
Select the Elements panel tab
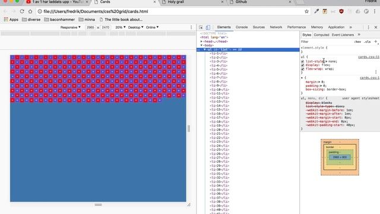(x=224, y=27)
